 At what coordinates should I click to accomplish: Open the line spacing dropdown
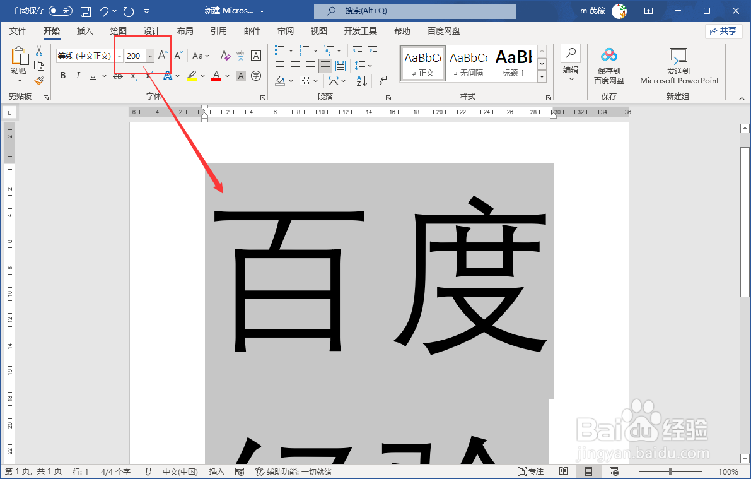click(363, 66)
